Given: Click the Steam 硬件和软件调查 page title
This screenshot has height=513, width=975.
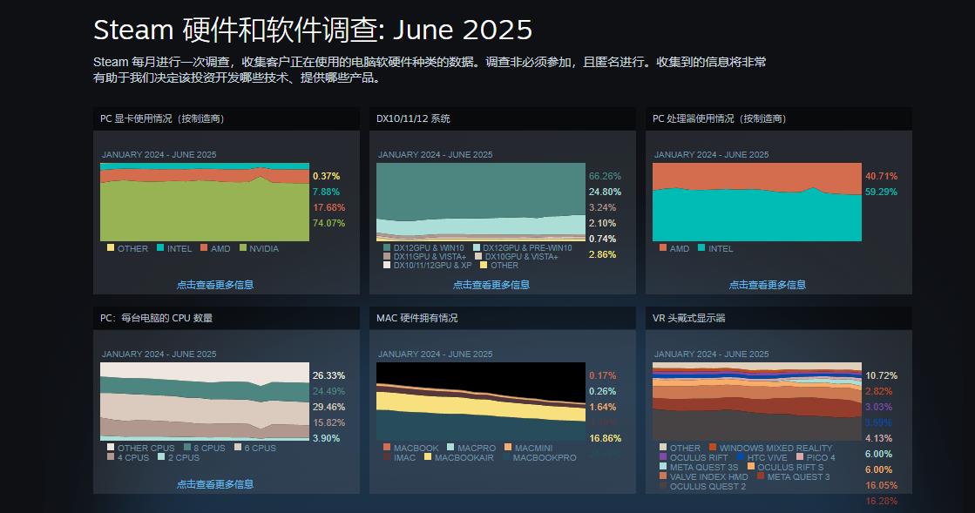Looking at the screenshot, I should [x=312, y=30].
